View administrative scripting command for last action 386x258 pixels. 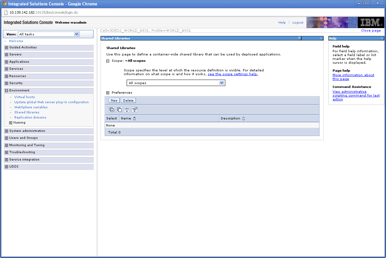356,96
